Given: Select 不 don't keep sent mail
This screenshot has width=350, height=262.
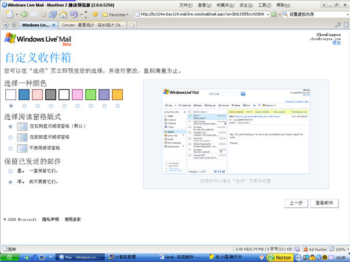Looking at the screenshot, I should 10,182.
